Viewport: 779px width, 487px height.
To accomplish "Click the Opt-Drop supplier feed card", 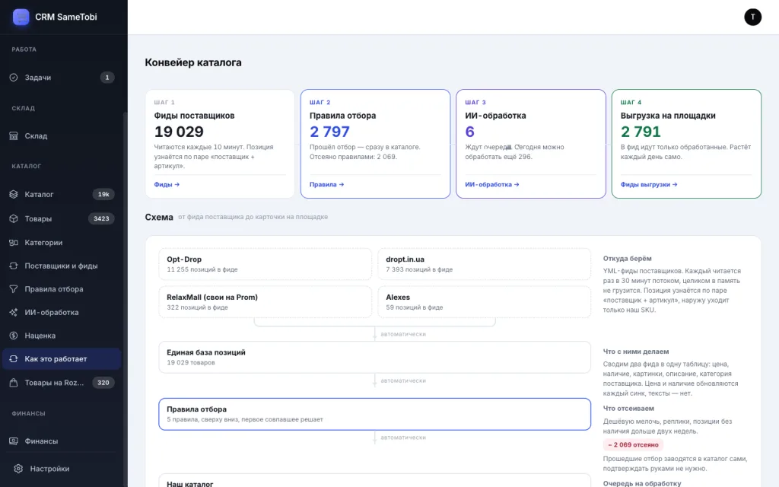I will (x=265, y=264).
